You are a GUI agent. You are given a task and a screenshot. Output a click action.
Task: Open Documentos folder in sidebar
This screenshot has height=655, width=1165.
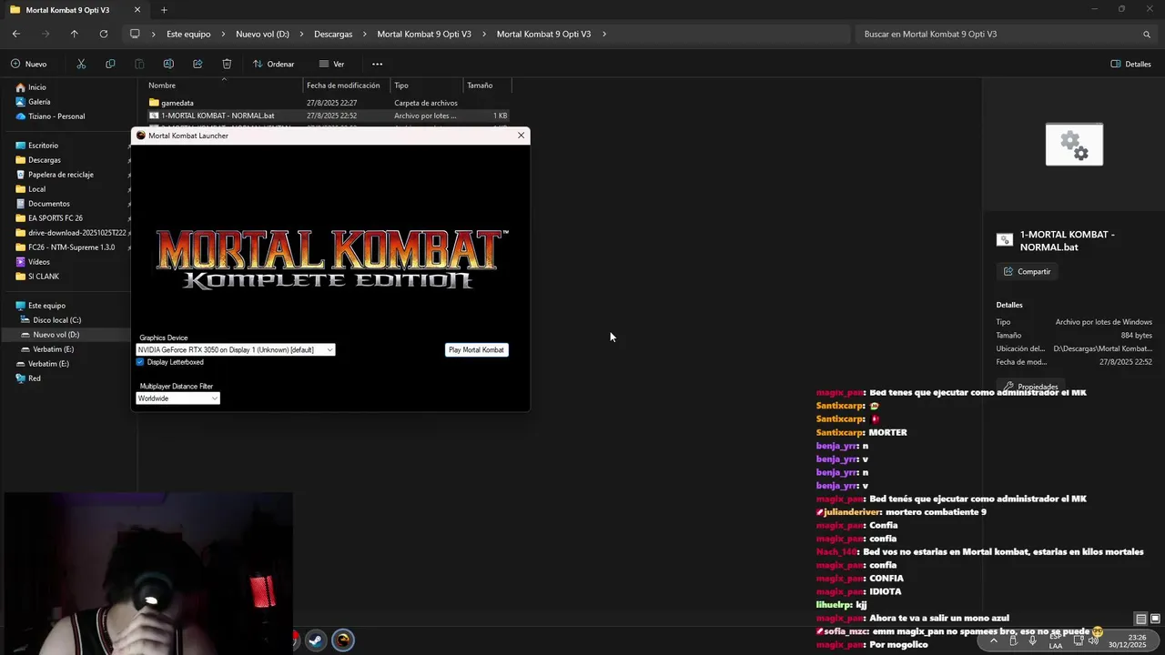click(48, 204)
